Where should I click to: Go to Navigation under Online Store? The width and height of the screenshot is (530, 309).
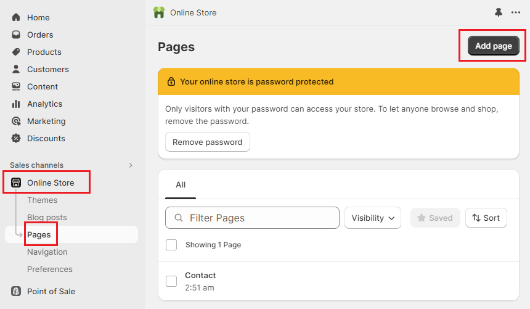[47, 252]
